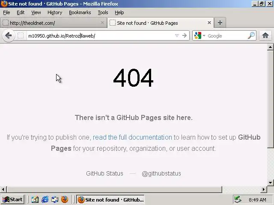Click in the URL address field
The height and width of the screenshot is (205, 274).
(x=101, y=36)
